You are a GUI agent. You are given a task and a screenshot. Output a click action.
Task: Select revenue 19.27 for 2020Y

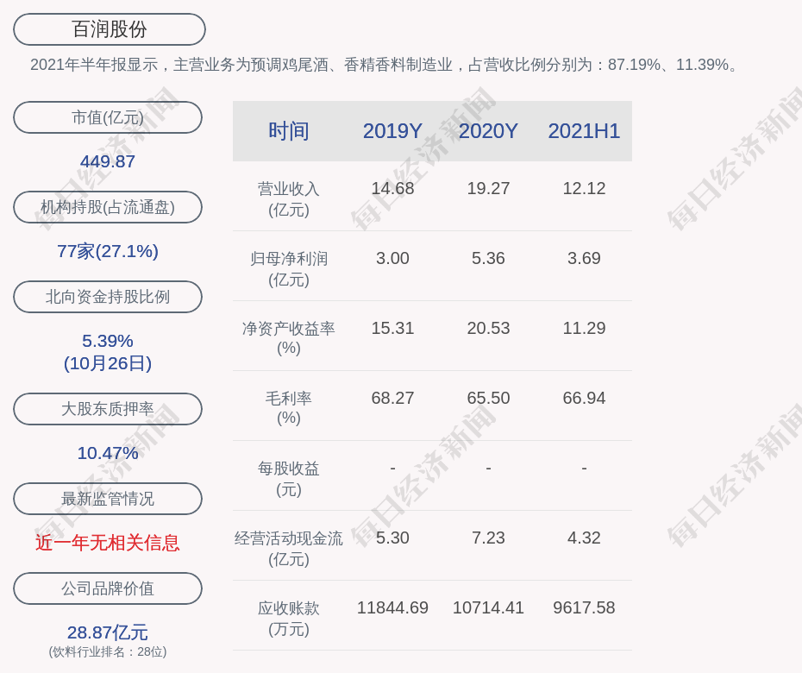(488, 188)
